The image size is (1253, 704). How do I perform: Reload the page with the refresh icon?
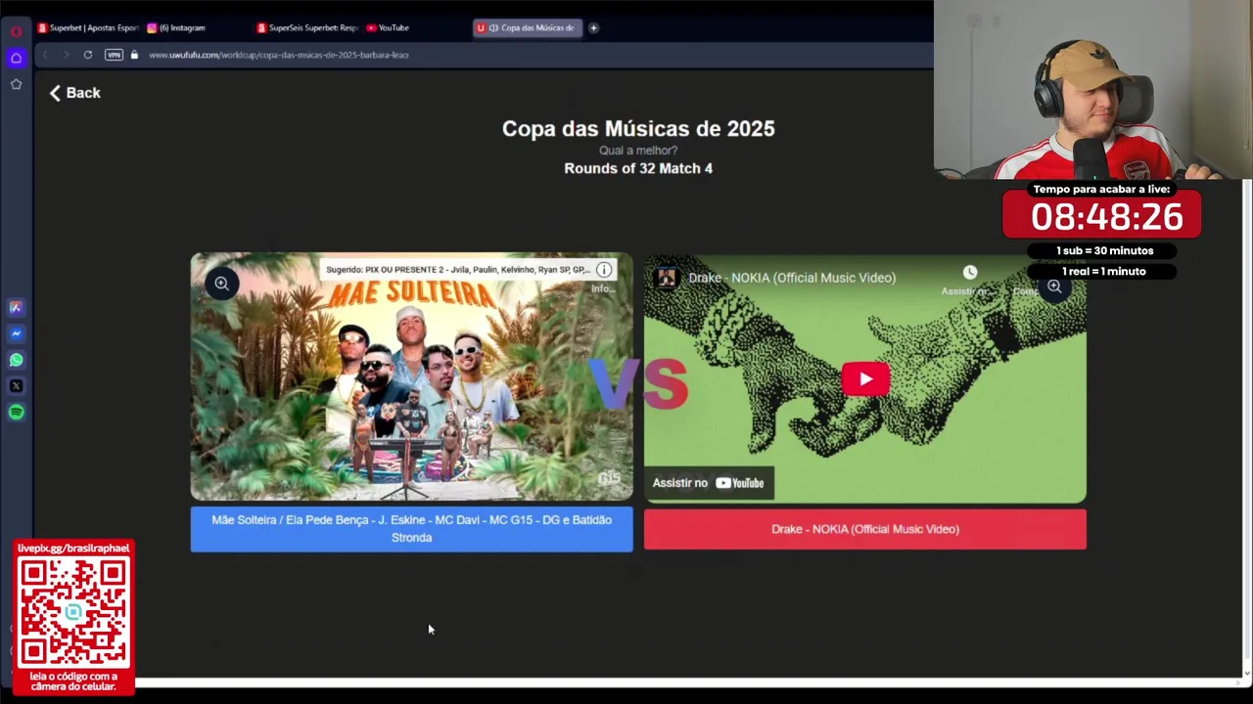[88, 55]
